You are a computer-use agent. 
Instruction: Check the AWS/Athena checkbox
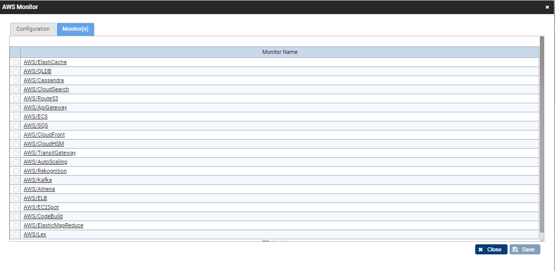pyautogui.click(x=16, y=189)
